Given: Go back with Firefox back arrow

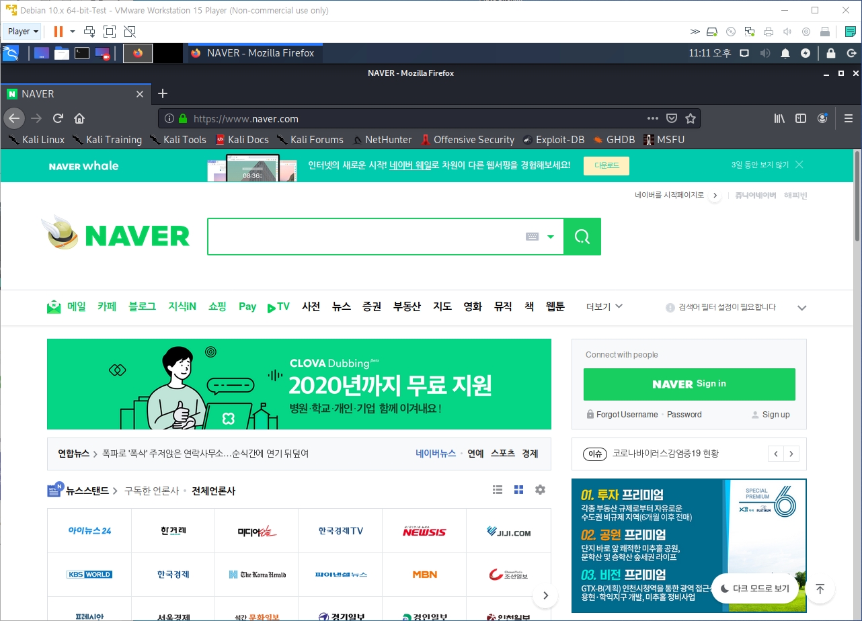Looking at the screenshot, I should point(14,118).
